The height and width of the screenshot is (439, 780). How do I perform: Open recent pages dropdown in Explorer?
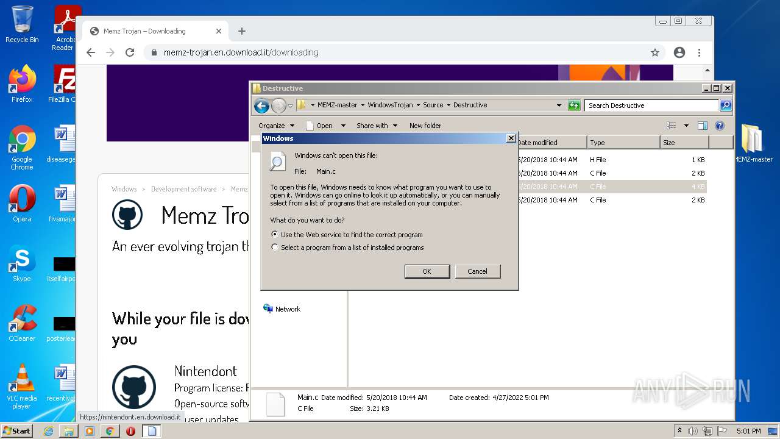(291, 105)
